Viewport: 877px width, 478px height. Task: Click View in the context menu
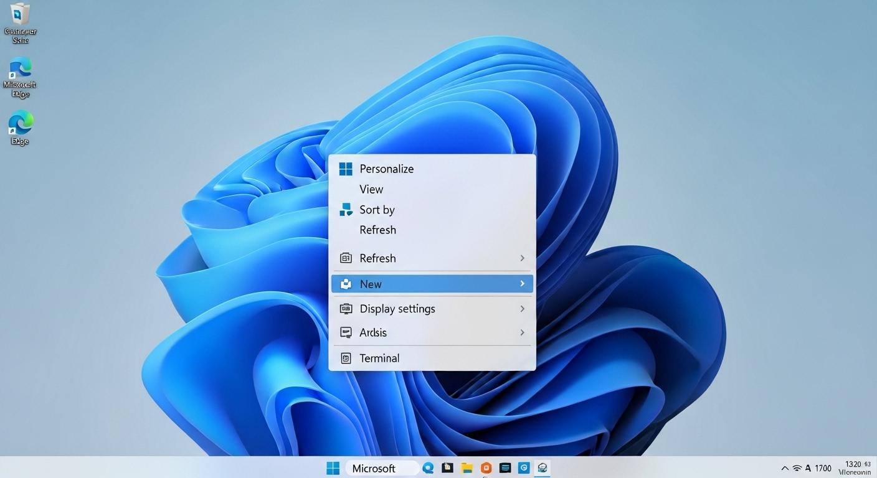click(x=371, y=189)
